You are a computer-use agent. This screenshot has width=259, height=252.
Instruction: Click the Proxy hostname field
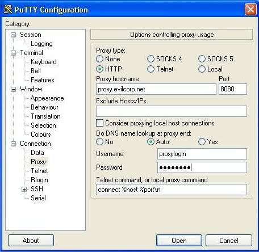coord(156,89)
